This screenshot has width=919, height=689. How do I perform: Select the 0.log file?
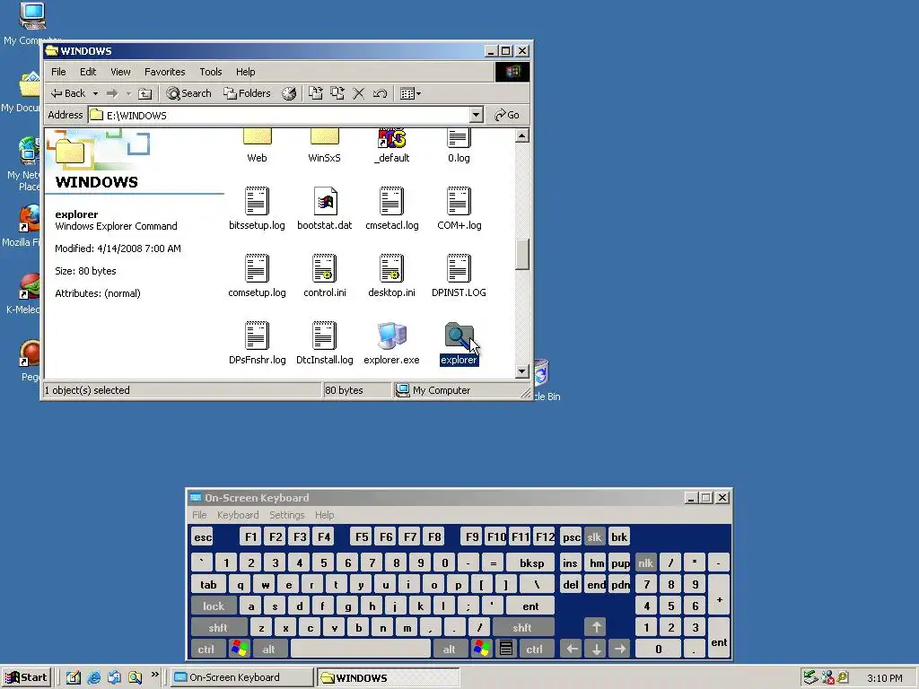pyautogui.click(x=459, y=145)
